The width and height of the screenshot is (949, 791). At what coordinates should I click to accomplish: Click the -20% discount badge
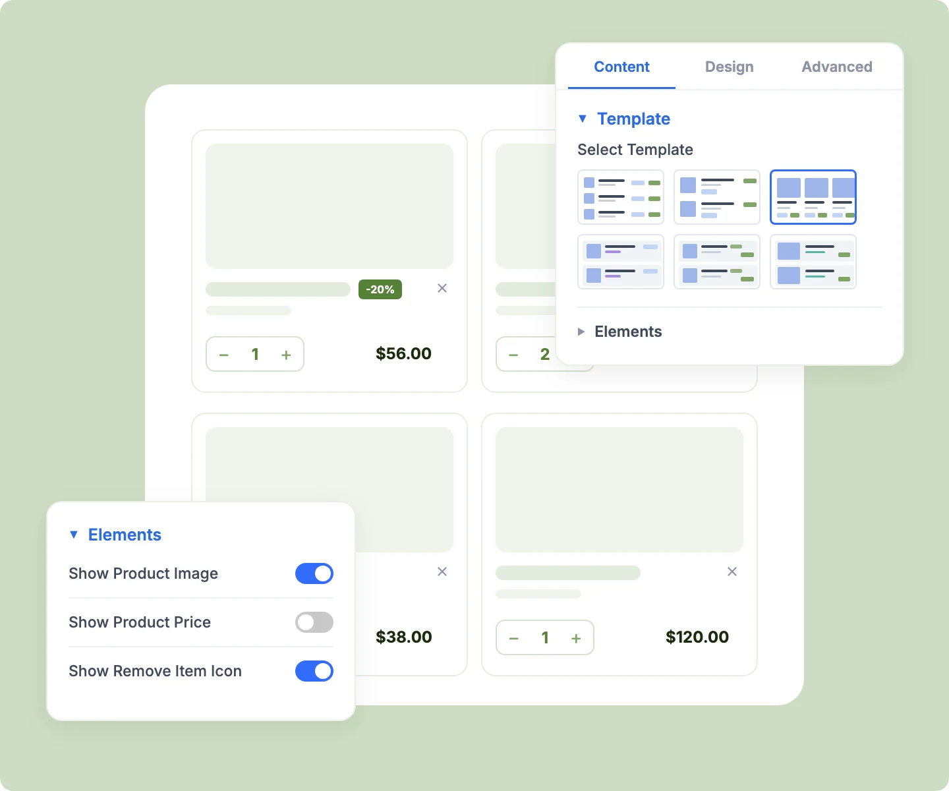pyautogui.click(x=380, y=289)
